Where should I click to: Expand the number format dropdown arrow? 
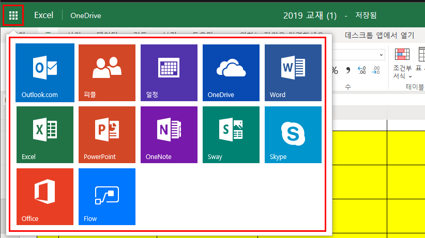point(381,55)
